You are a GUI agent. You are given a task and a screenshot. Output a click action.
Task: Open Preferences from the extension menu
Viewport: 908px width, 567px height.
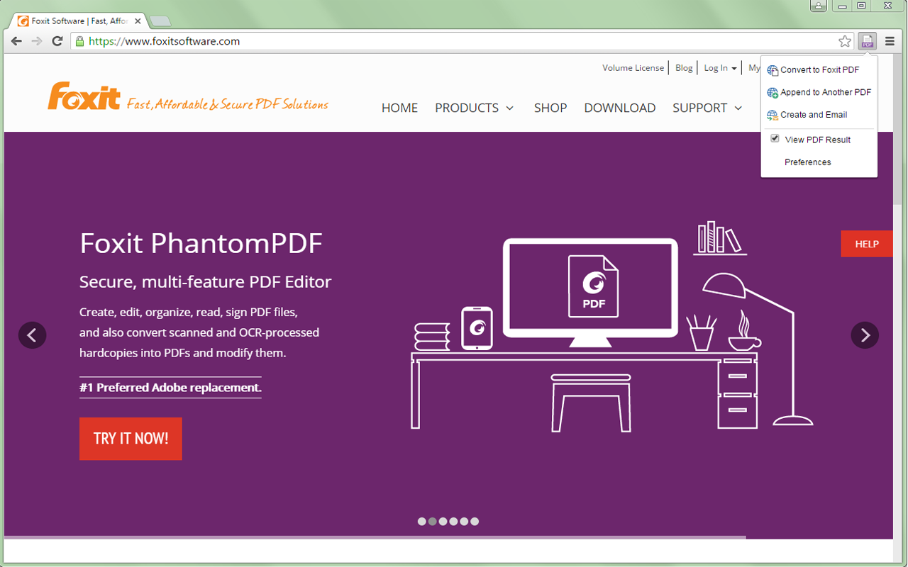point(807,162)
